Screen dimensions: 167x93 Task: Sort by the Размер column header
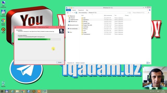click(127, 16)
